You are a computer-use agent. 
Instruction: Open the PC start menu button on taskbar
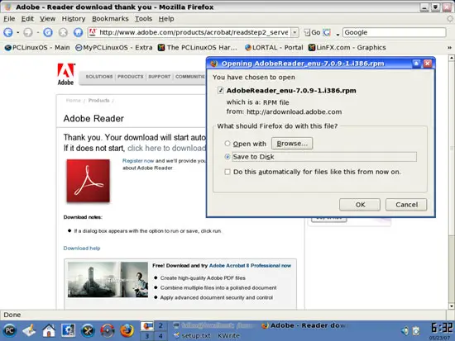pos(10,330)
